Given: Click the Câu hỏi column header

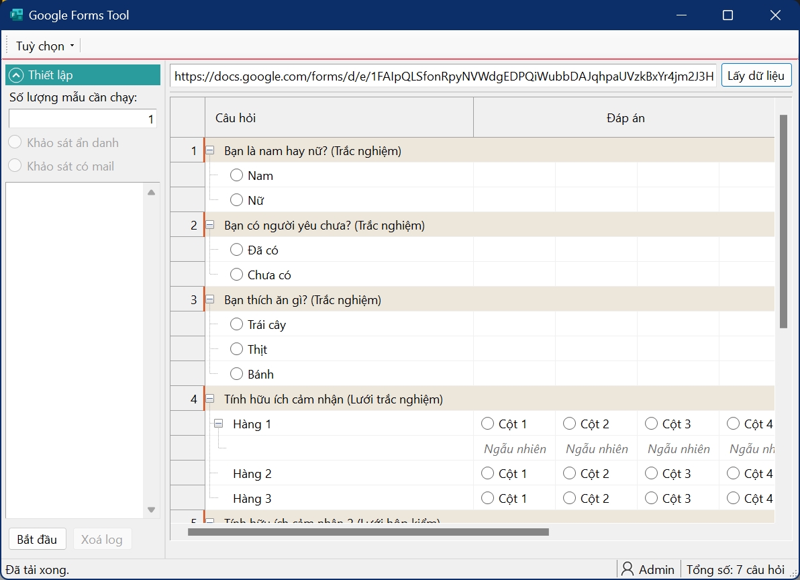Looking at the screenshot, I should click(340, 118).
